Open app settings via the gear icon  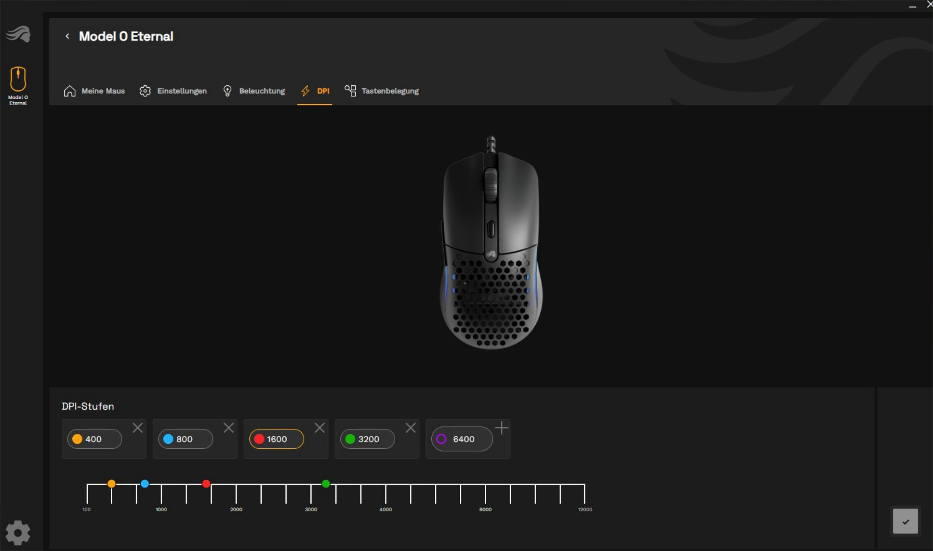tap(18, 532)
